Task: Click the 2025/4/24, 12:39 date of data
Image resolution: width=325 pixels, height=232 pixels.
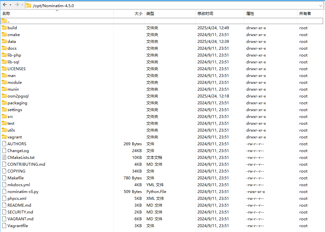Action: 213,41
